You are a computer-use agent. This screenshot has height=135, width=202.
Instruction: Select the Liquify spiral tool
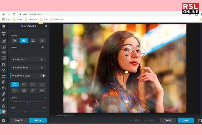click(x=3, y=88)
